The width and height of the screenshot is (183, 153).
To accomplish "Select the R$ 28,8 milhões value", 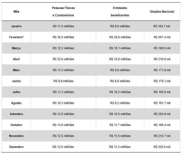I will point(120,37).
